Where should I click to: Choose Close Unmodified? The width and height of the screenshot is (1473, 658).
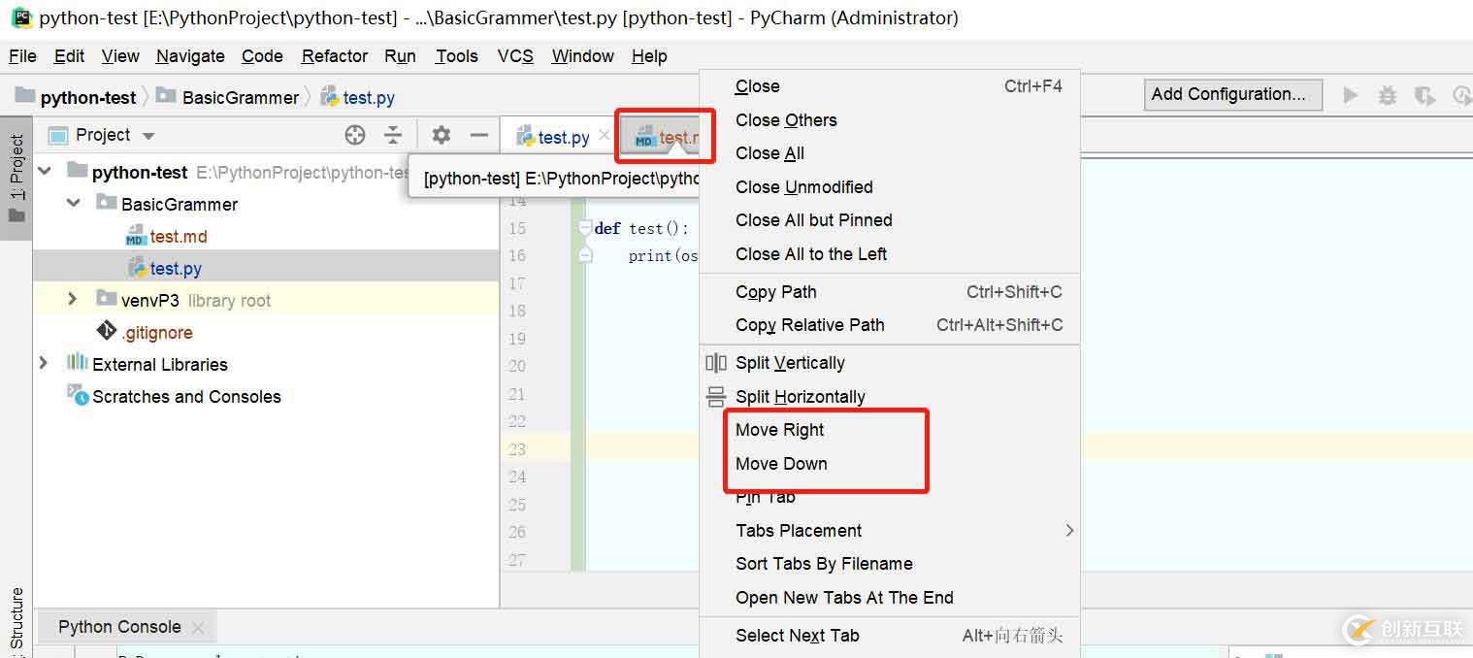tap(890, 187)
